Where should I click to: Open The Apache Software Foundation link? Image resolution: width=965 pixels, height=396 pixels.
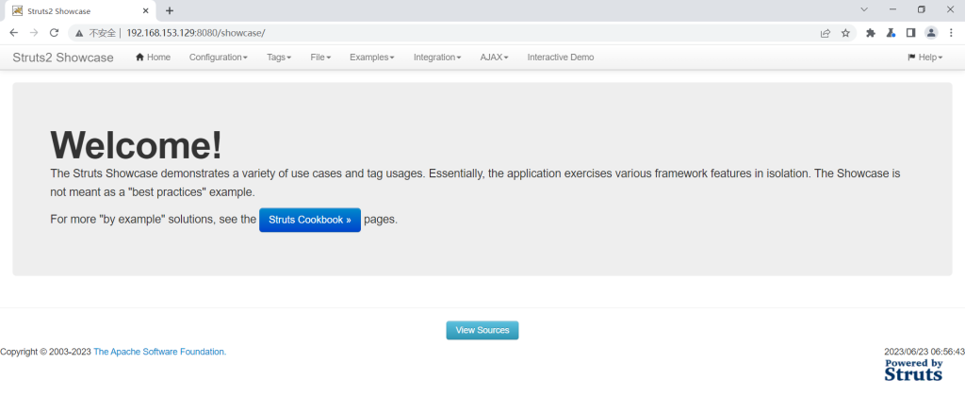(x=160, y=352)
